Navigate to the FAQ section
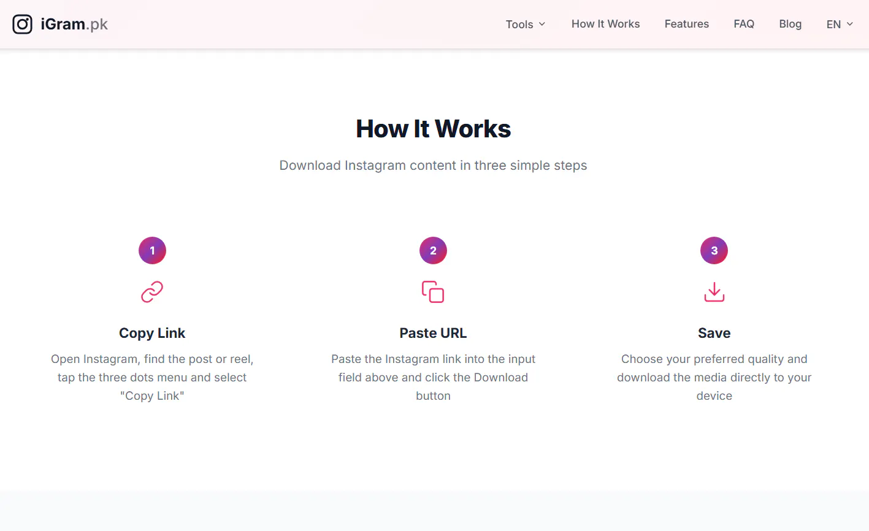 click(744, 24)
